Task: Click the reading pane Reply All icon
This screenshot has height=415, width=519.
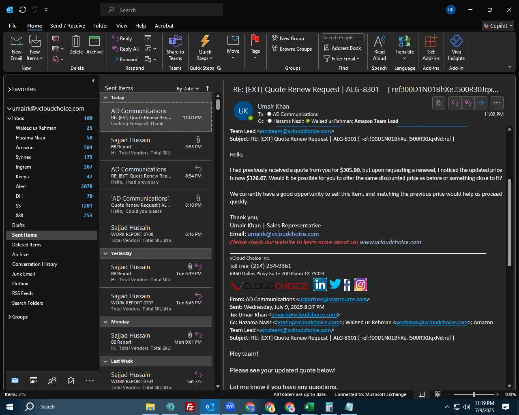Action: click(x=468, y=103)
